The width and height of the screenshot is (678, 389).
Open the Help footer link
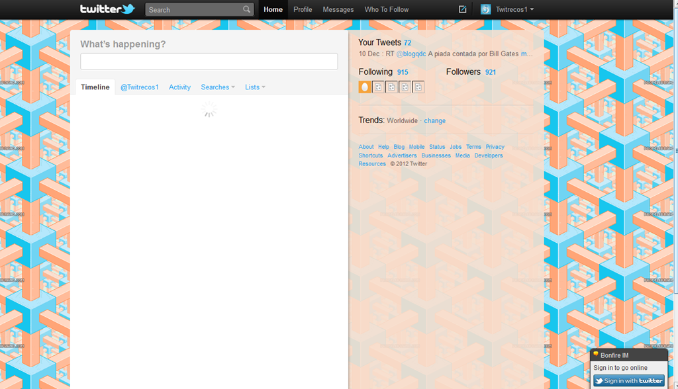383,147
